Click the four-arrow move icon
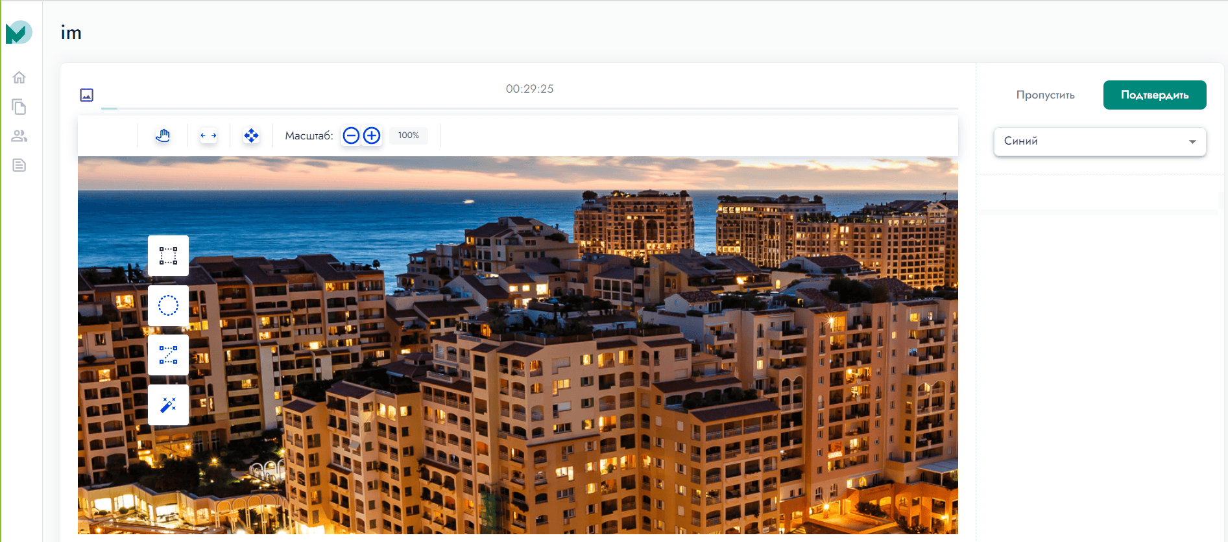Screen dimensions: 1228x542 (x=251, y=135)
